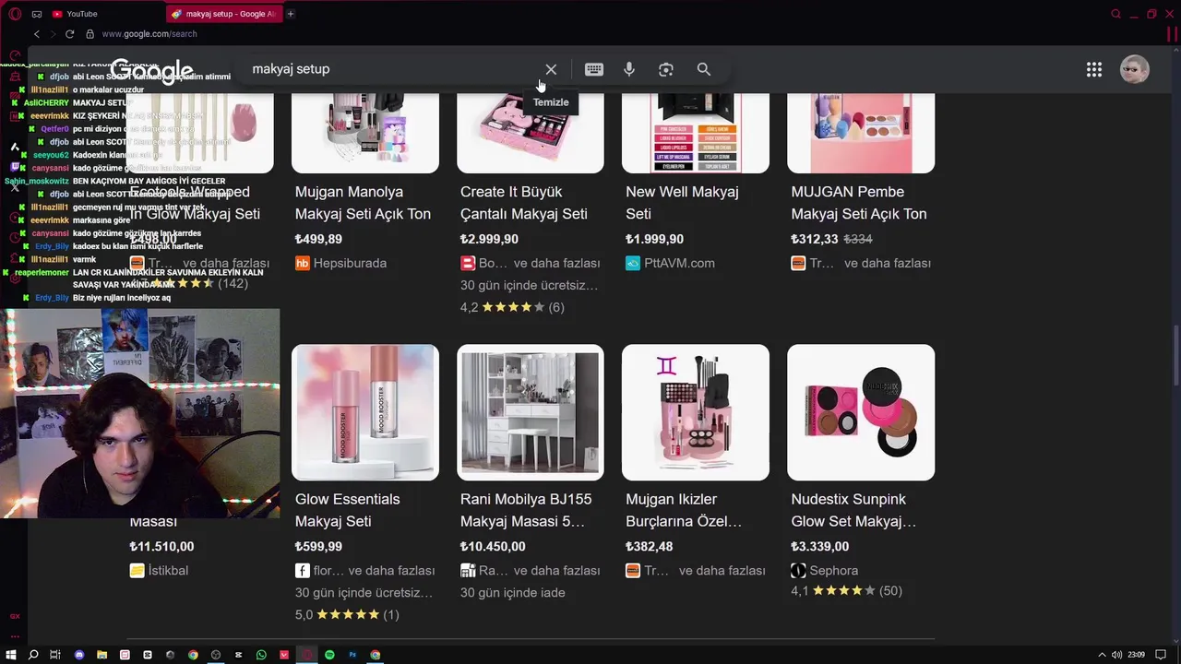Screen dimensions: 1181x664
Task: Click the Mujgan Ikizler makeup set image
Action: [696, 412]
